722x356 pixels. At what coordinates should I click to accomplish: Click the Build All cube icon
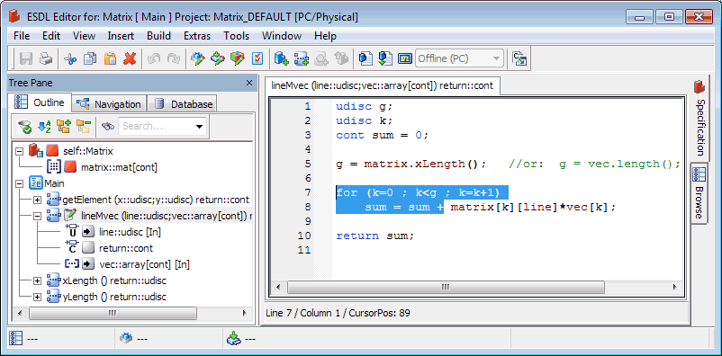pyautogui.click(x=237, y=58)
